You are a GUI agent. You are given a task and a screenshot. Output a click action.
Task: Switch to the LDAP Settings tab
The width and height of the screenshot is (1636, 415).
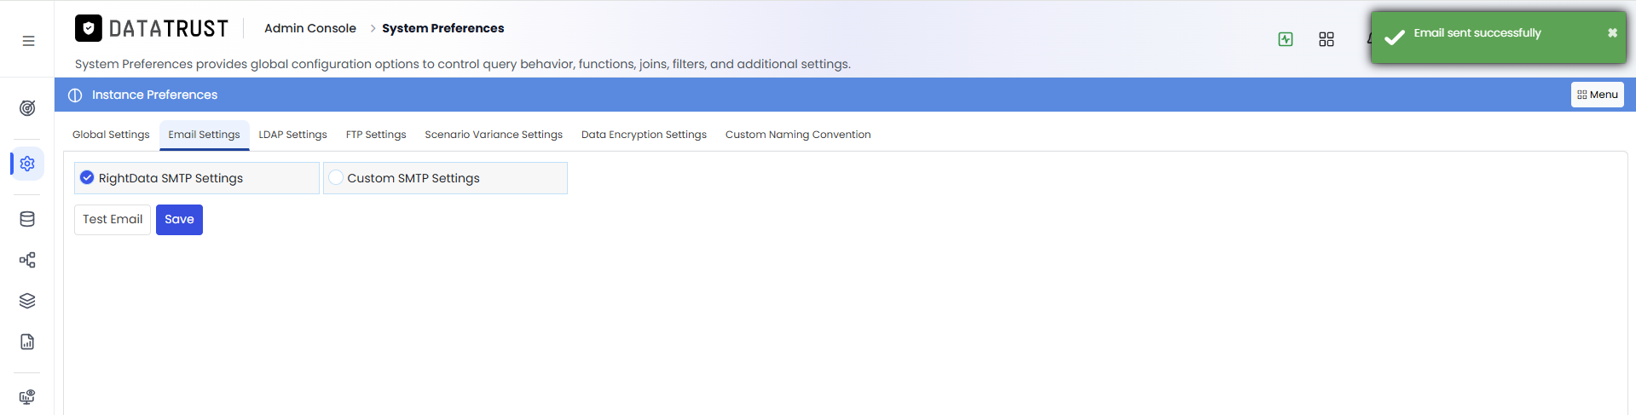(x=293, y=135)
